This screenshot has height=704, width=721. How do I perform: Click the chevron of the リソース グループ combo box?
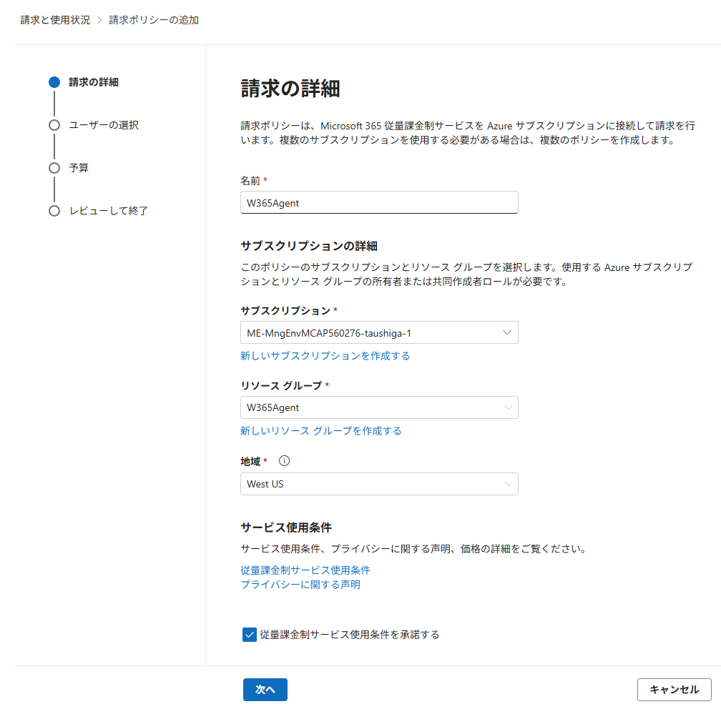[508, 407]
